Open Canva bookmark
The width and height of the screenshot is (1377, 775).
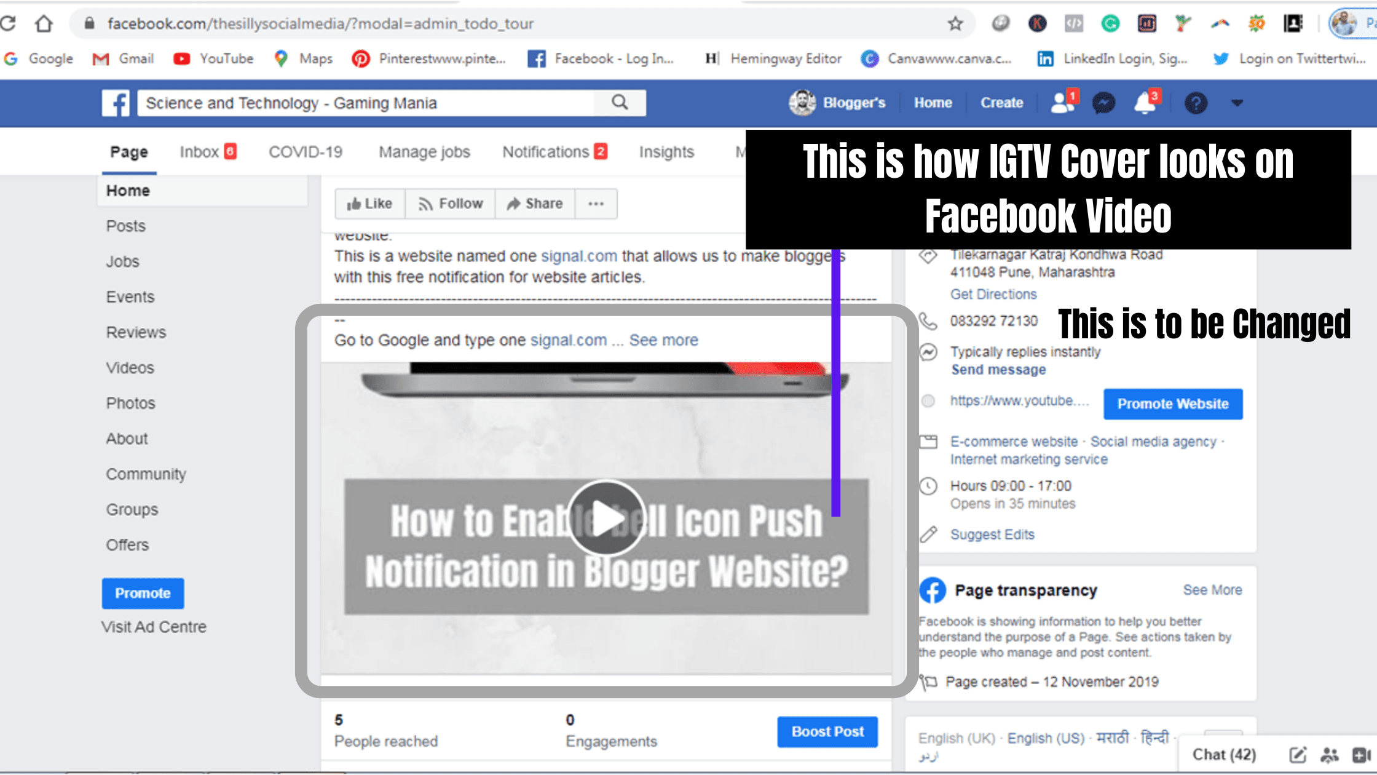click(936, 58)
